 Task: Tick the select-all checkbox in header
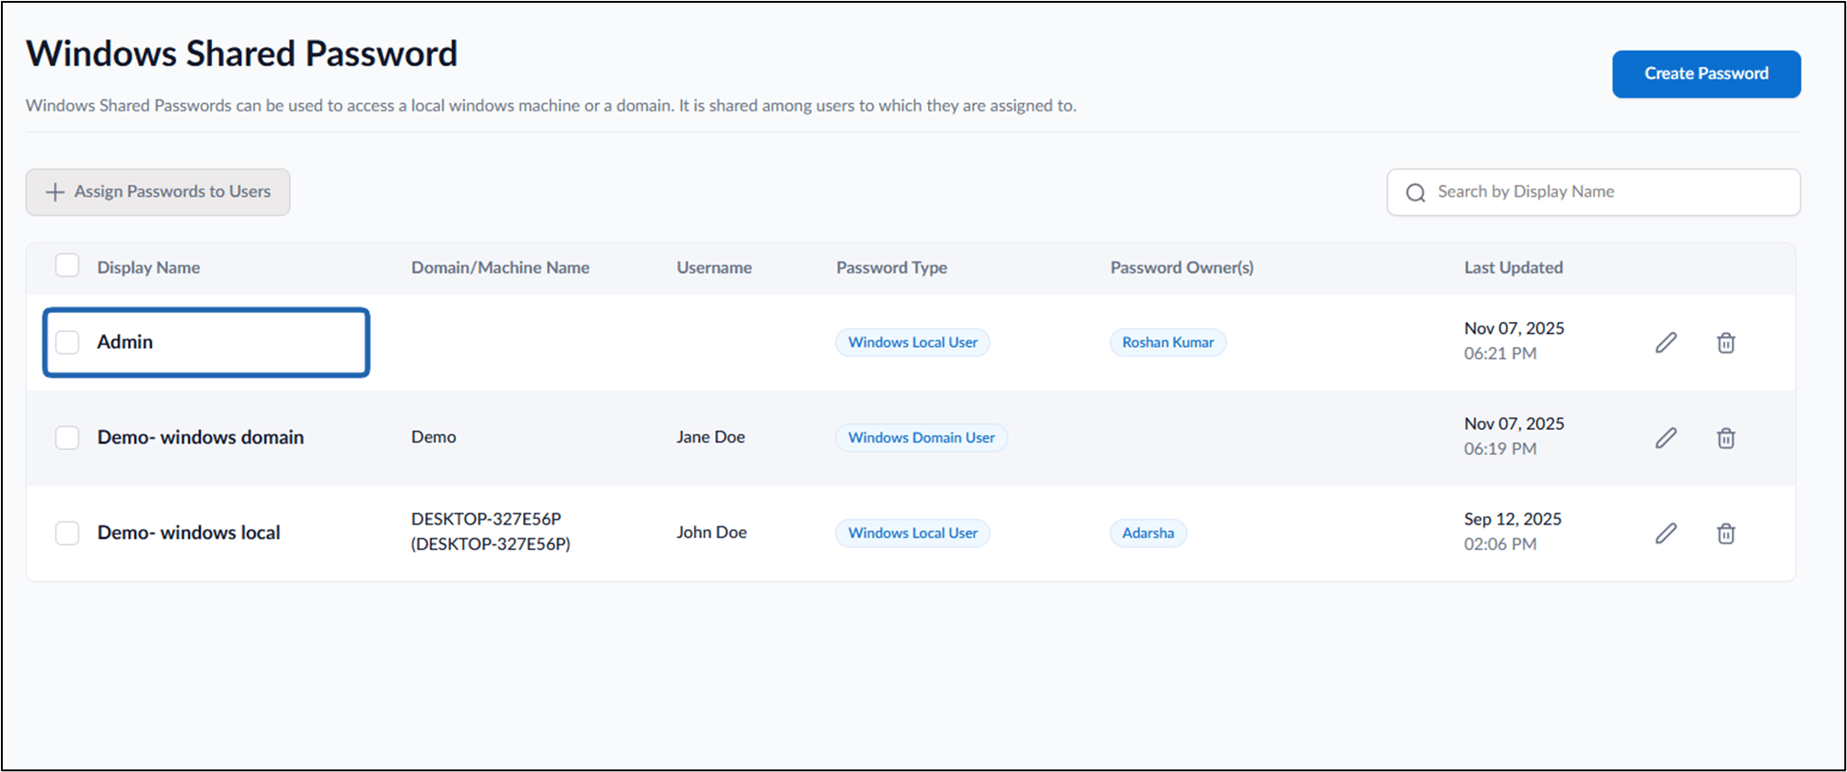point(67,266)
